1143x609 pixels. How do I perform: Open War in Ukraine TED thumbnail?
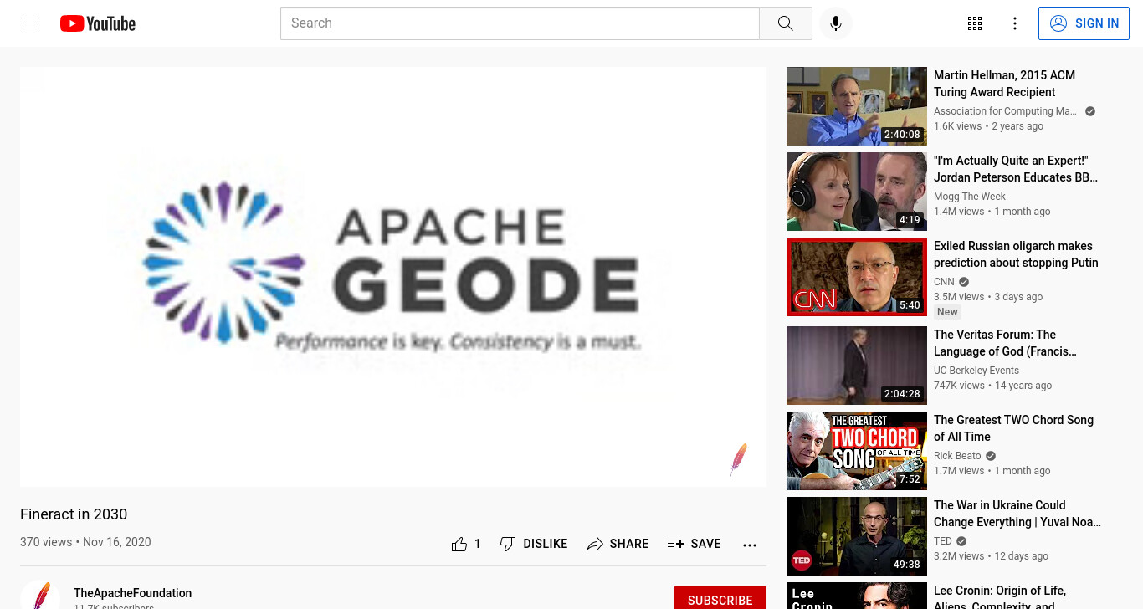tap(857, 536)
